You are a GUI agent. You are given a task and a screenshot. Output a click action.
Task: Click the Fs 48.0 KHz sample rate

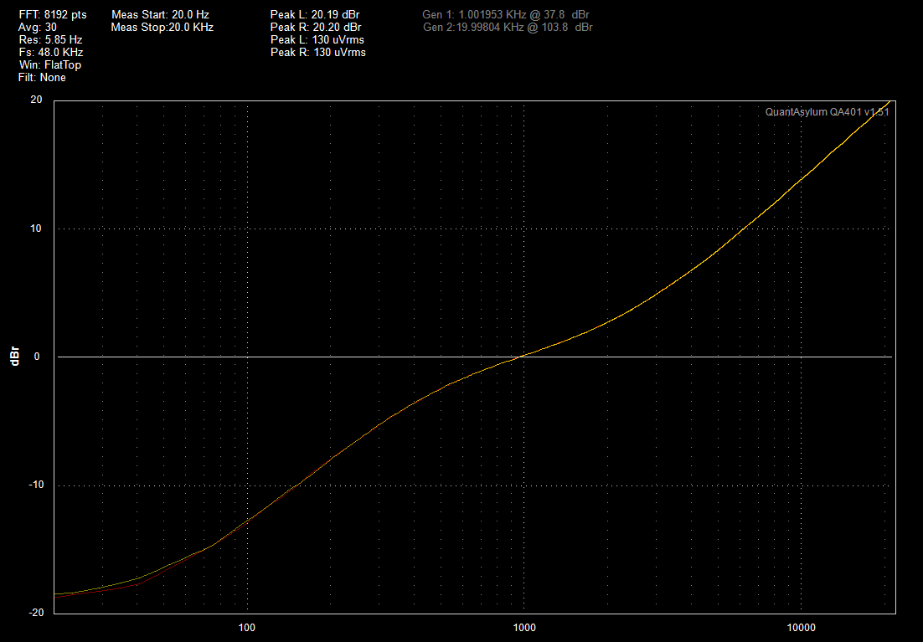[x=50, y=52]
